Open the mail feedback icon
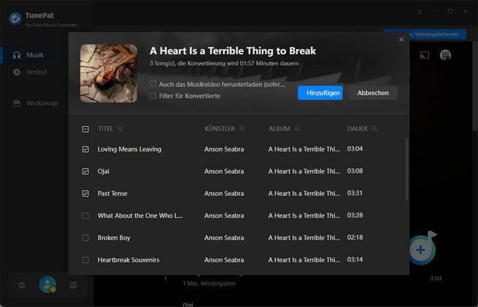 [x=73, y=285]
